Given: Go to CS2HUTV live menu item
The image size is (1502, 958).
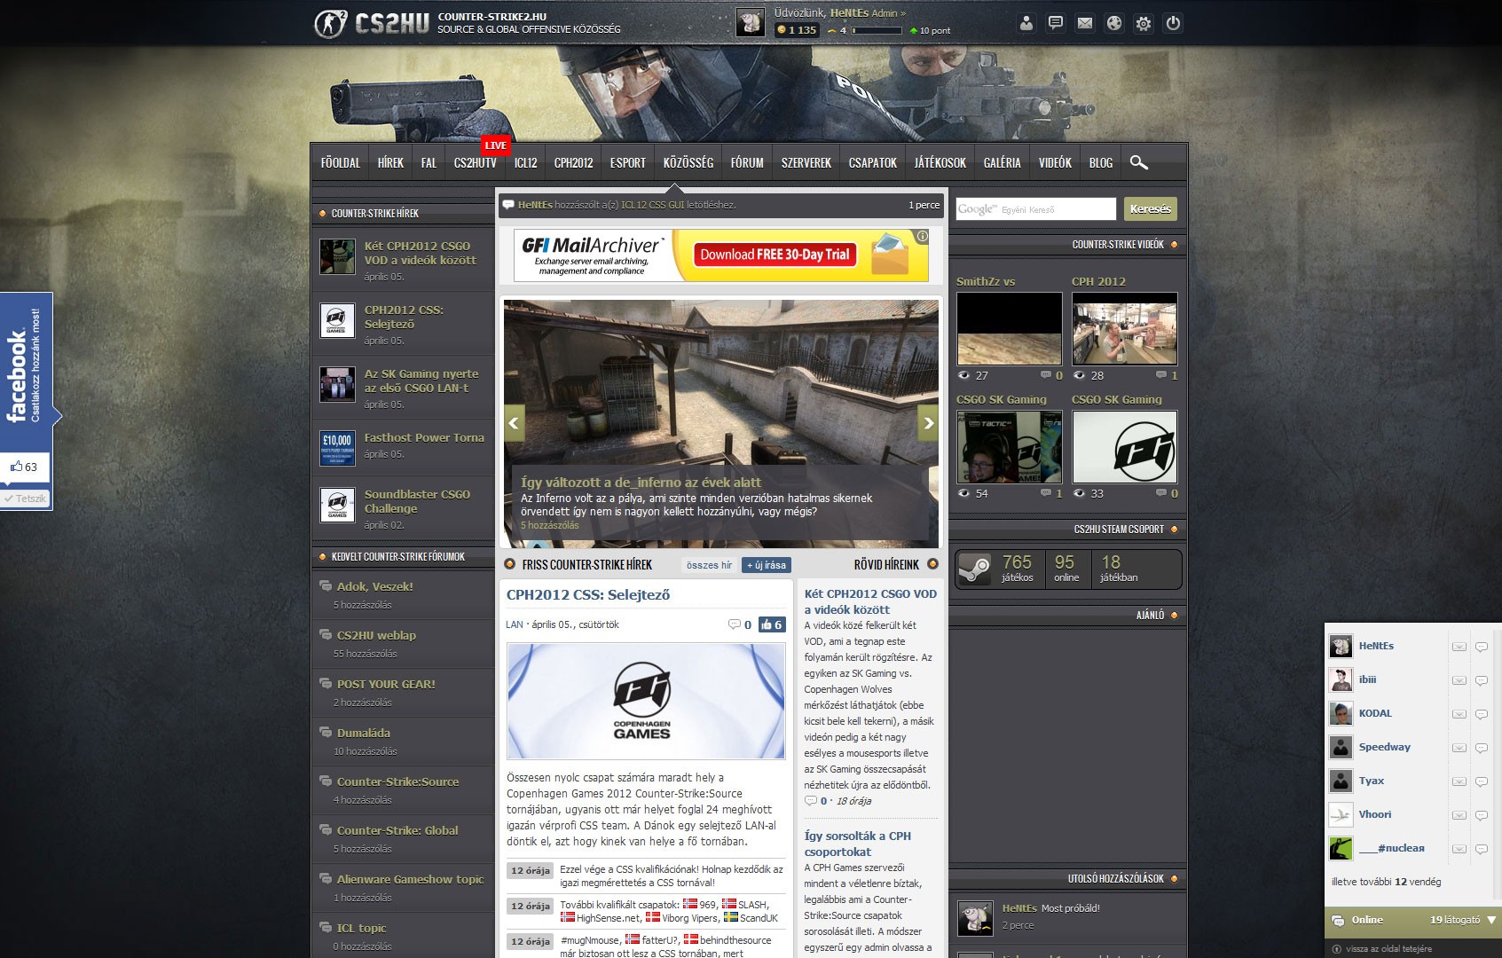Looking at the screenshot, I should 476,162.
